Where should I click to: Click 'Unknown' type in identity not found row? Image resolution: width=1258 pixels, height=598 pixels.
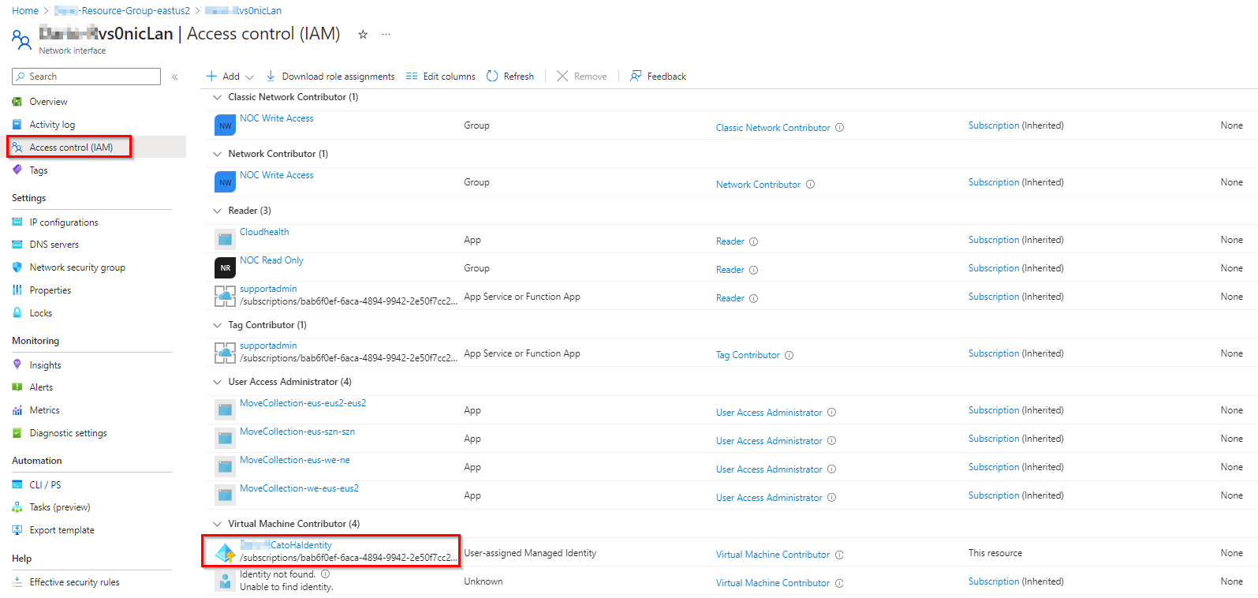483,581
